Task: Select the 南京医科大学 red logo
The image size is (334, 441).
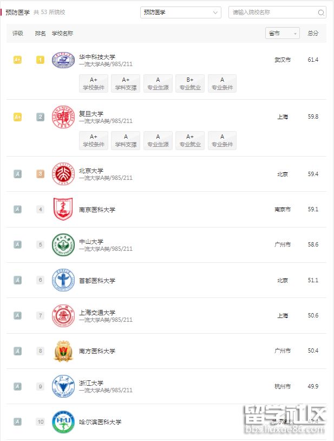Action: click(64, 209)
